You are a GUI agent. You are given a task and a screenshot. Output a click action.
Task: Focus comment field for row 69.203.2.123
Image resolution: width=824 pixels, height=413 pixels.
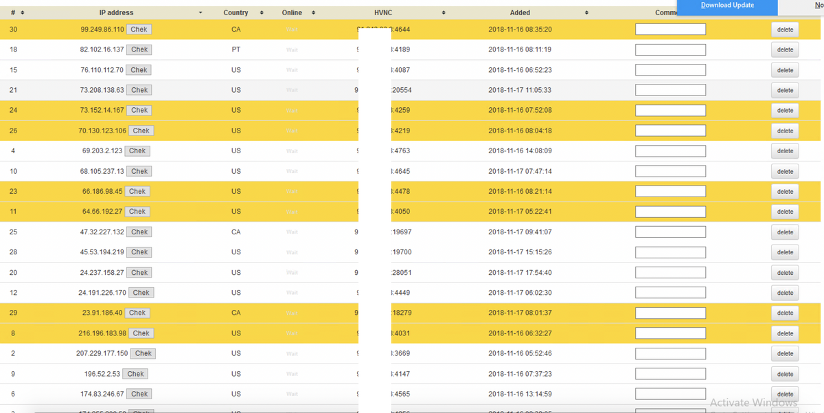tap(670, 150)
